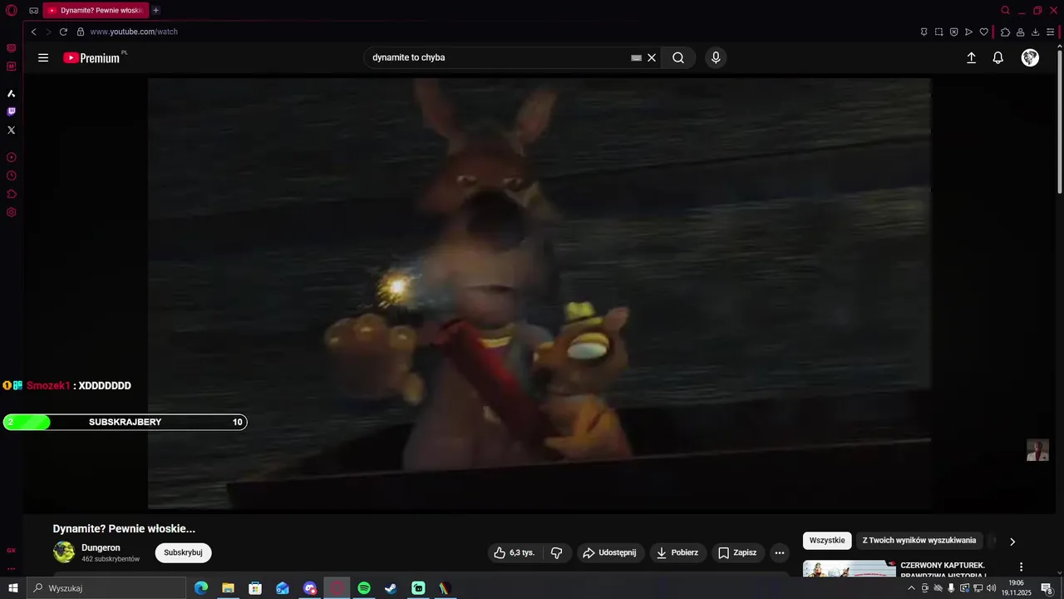This screenshot has height=599, width=1064.
Task: Take a snapshot with the capture icon
Action: coord(938,32)
